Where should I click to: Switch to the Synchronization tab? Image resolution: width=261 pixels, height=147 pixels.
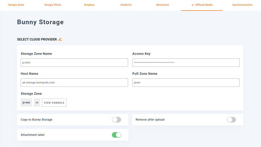pyautogui.click(x=242, y=5)
